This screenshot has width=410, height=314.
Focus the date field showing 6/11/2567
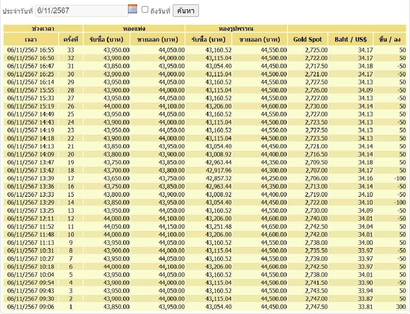tap(82, 11)
